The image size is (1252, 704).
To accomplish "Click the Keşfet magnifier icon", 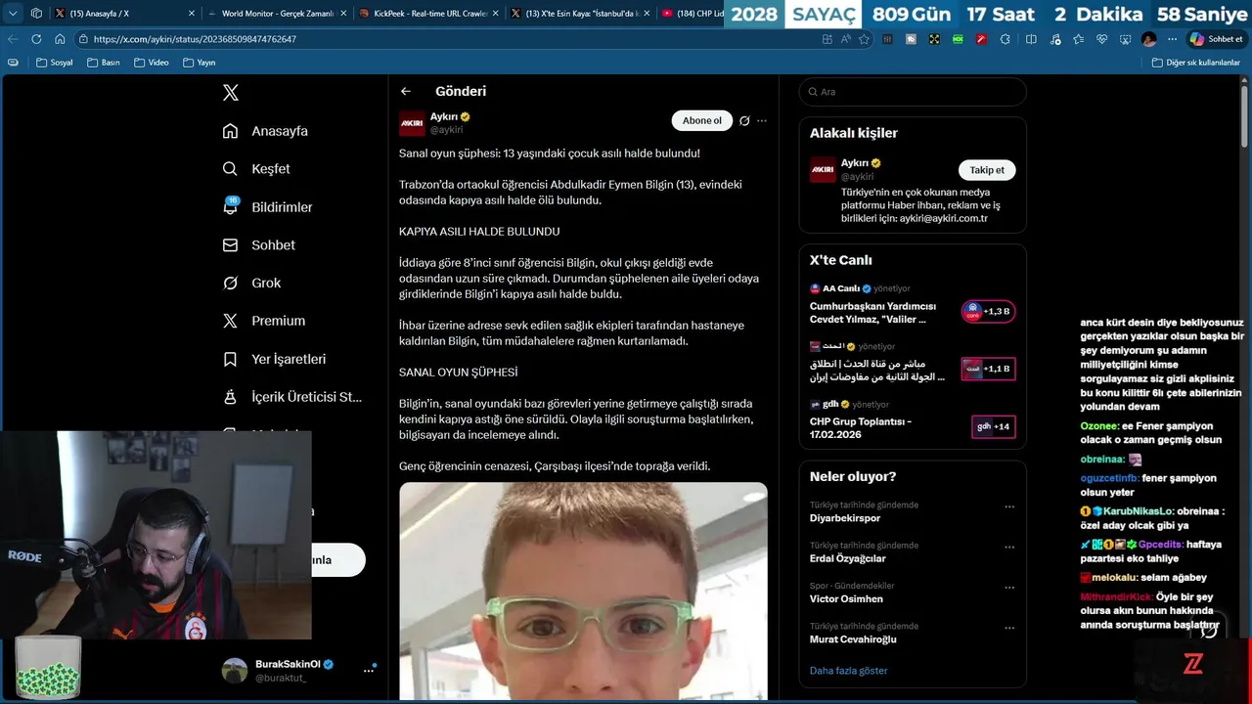I will coord(230,169).
